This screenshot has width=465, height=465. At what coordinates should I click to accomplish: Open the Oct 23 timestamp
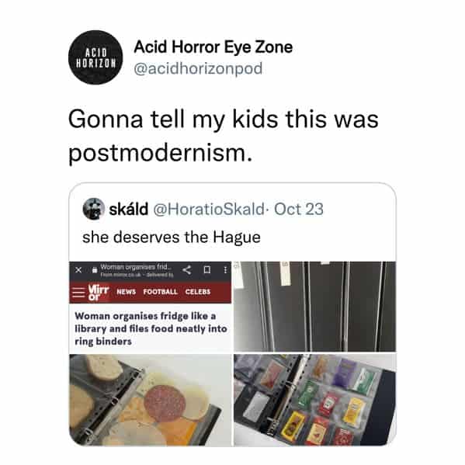[x=299, y=209]
